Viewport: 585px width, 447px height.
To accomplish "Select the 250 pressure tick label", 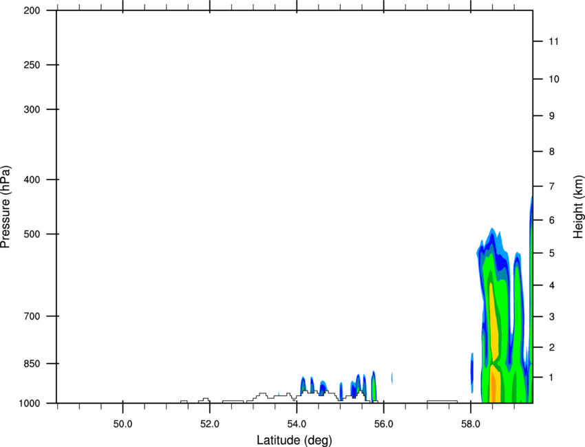I will click(x=32, y=65).
